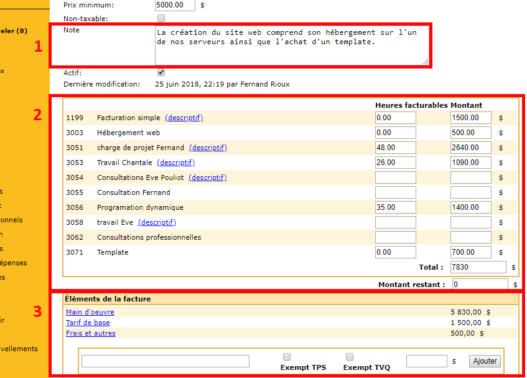Open the Frais et autres link

click(x=91, y=333)
